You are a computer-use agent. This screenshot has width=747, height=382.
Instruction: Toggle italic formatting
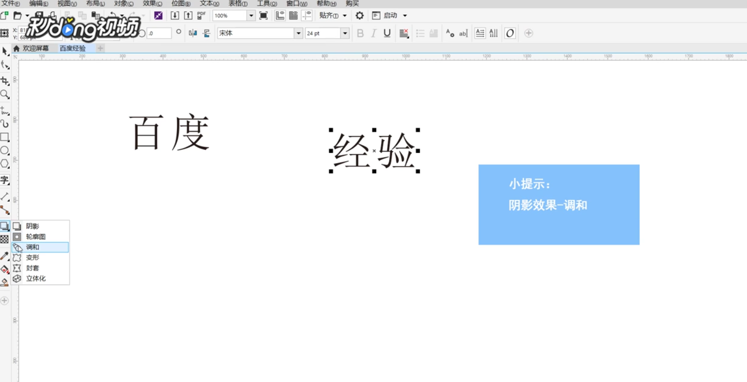[374, 33]
